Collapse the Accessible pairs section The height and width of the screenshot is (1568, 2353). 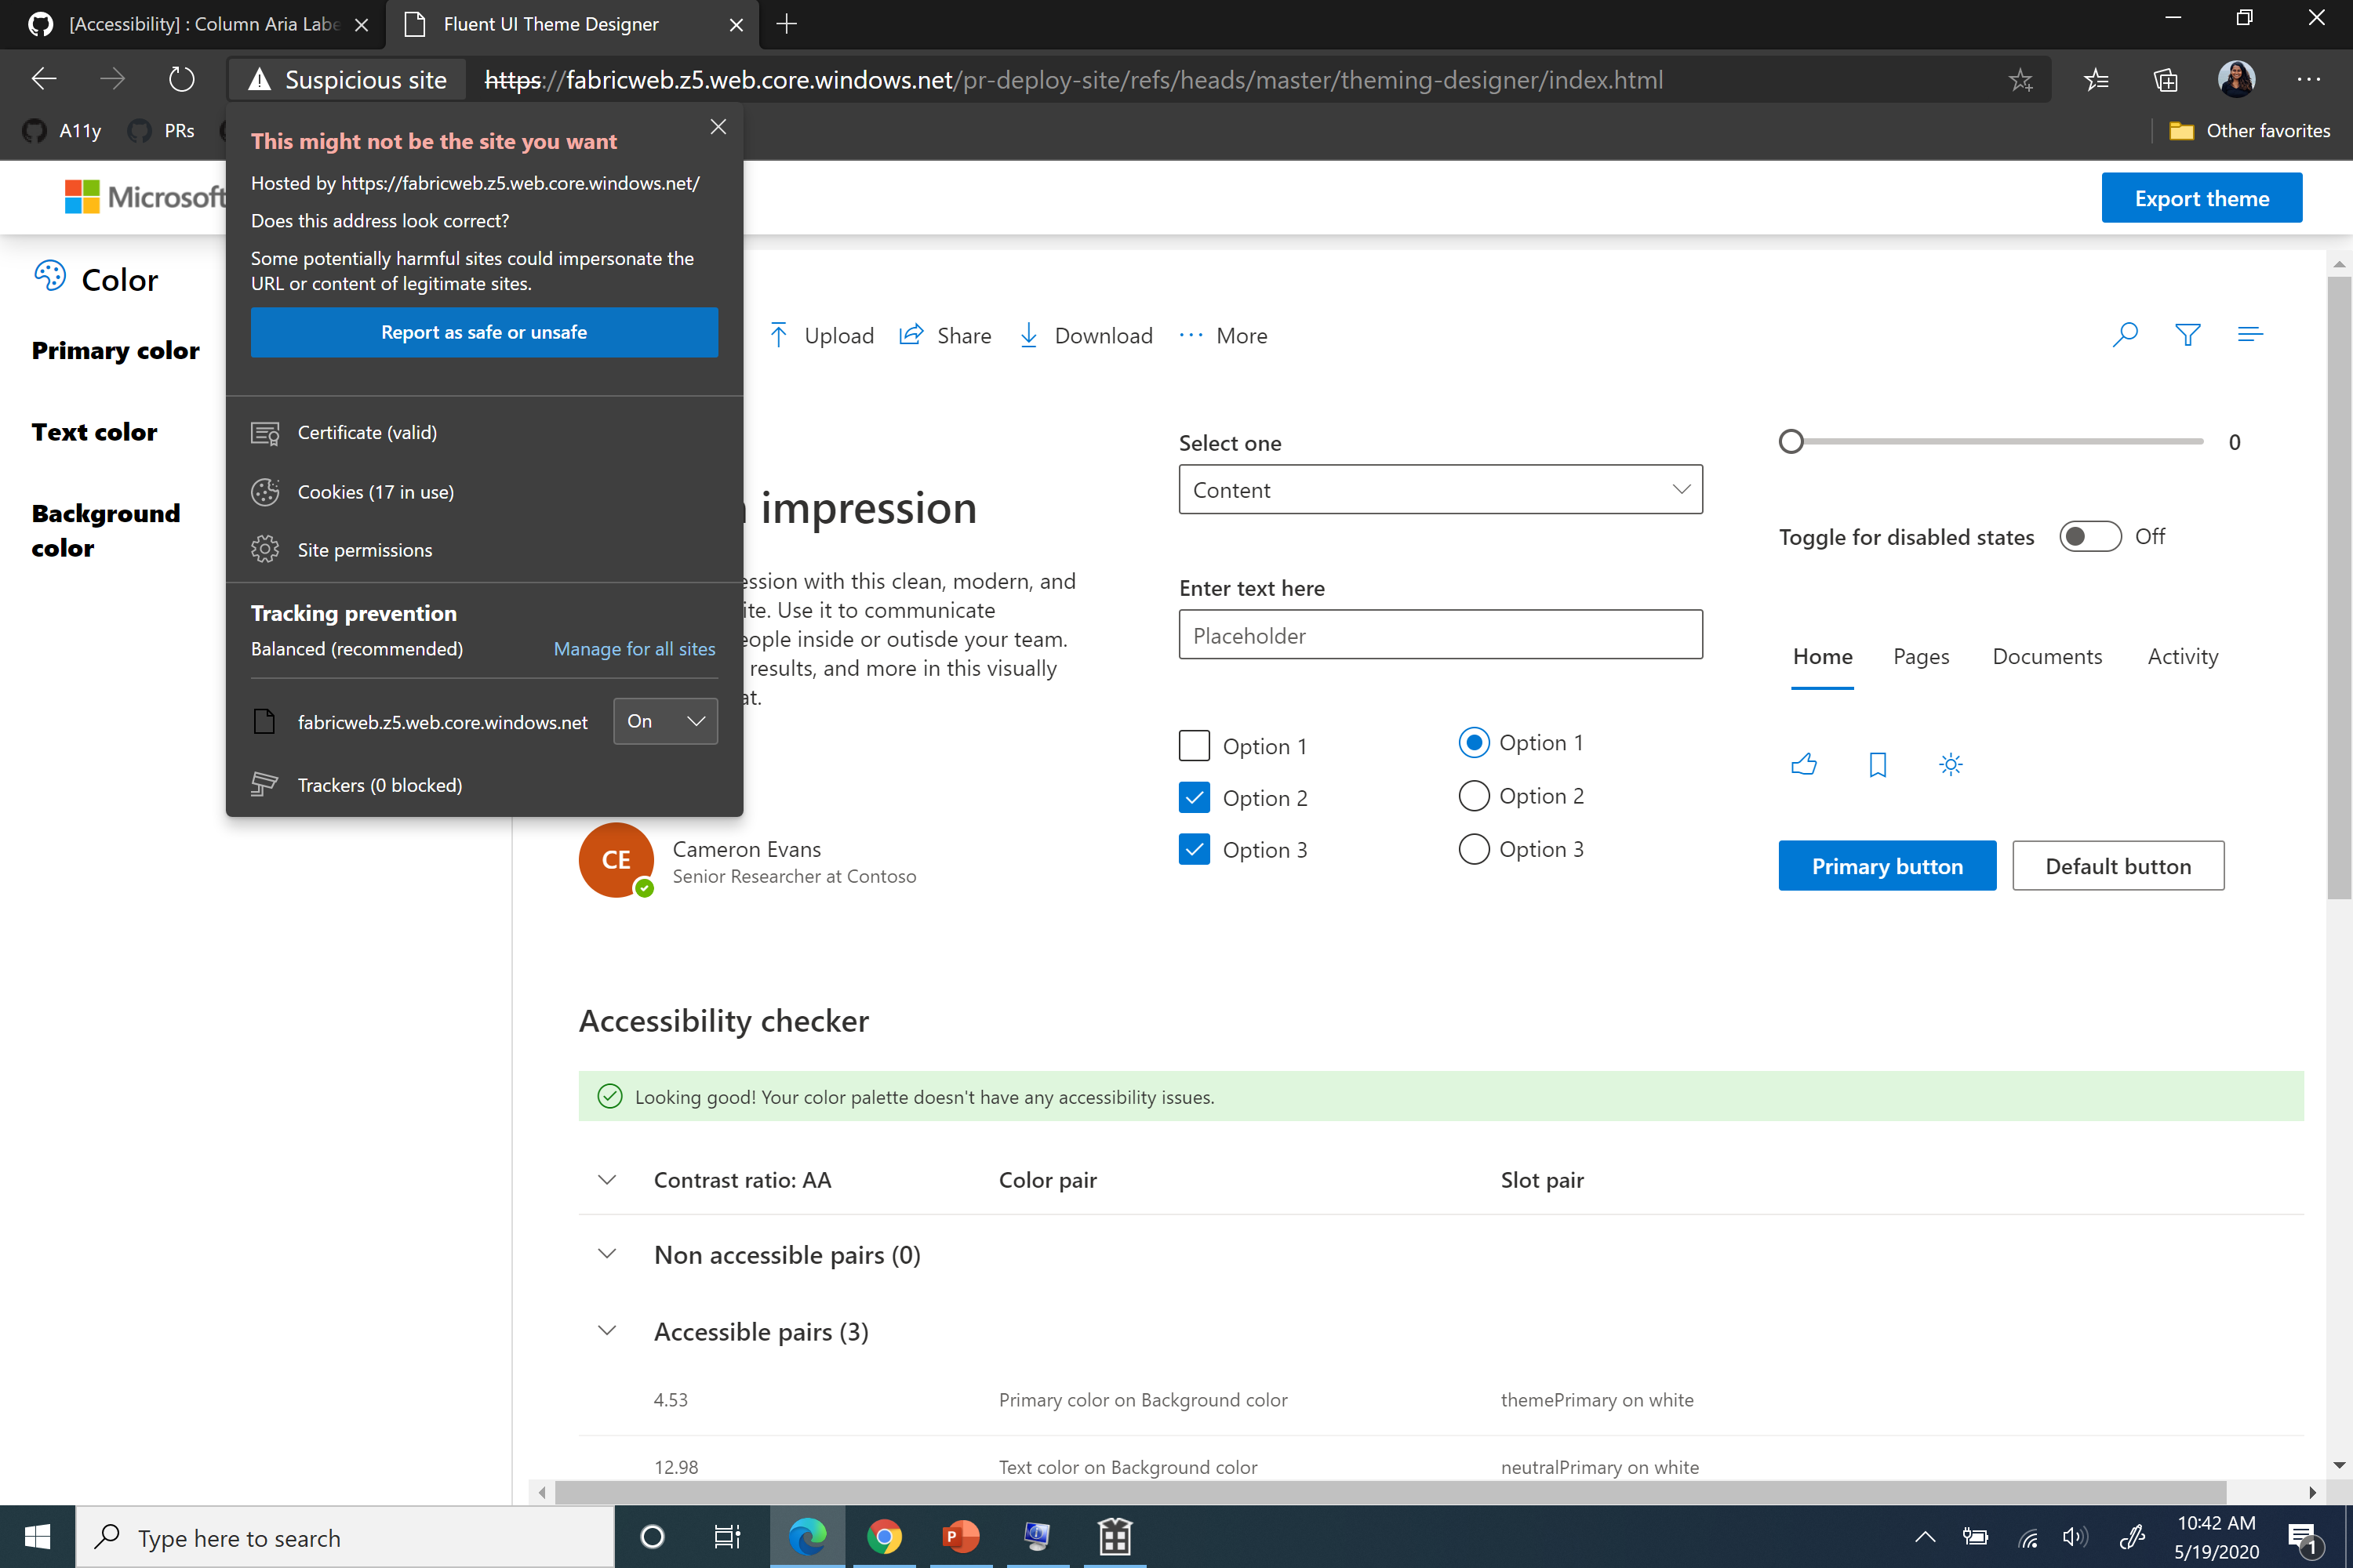606,1331
